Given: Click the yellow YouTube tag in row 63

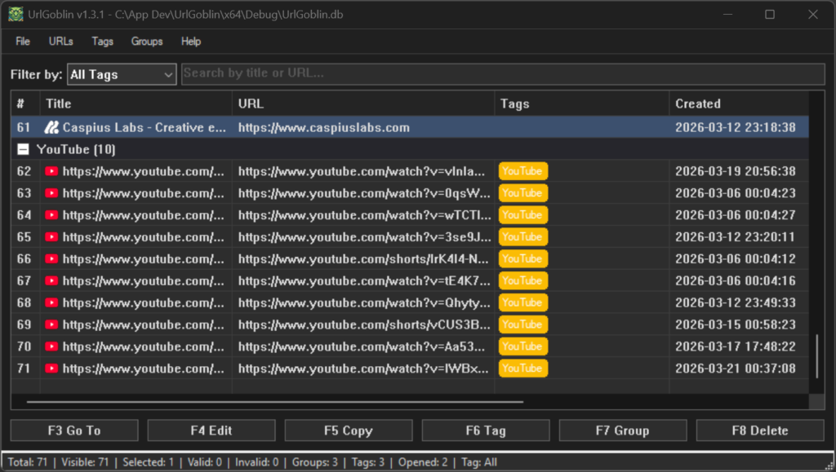Looking at the screenshot, I should pos(522,193).
